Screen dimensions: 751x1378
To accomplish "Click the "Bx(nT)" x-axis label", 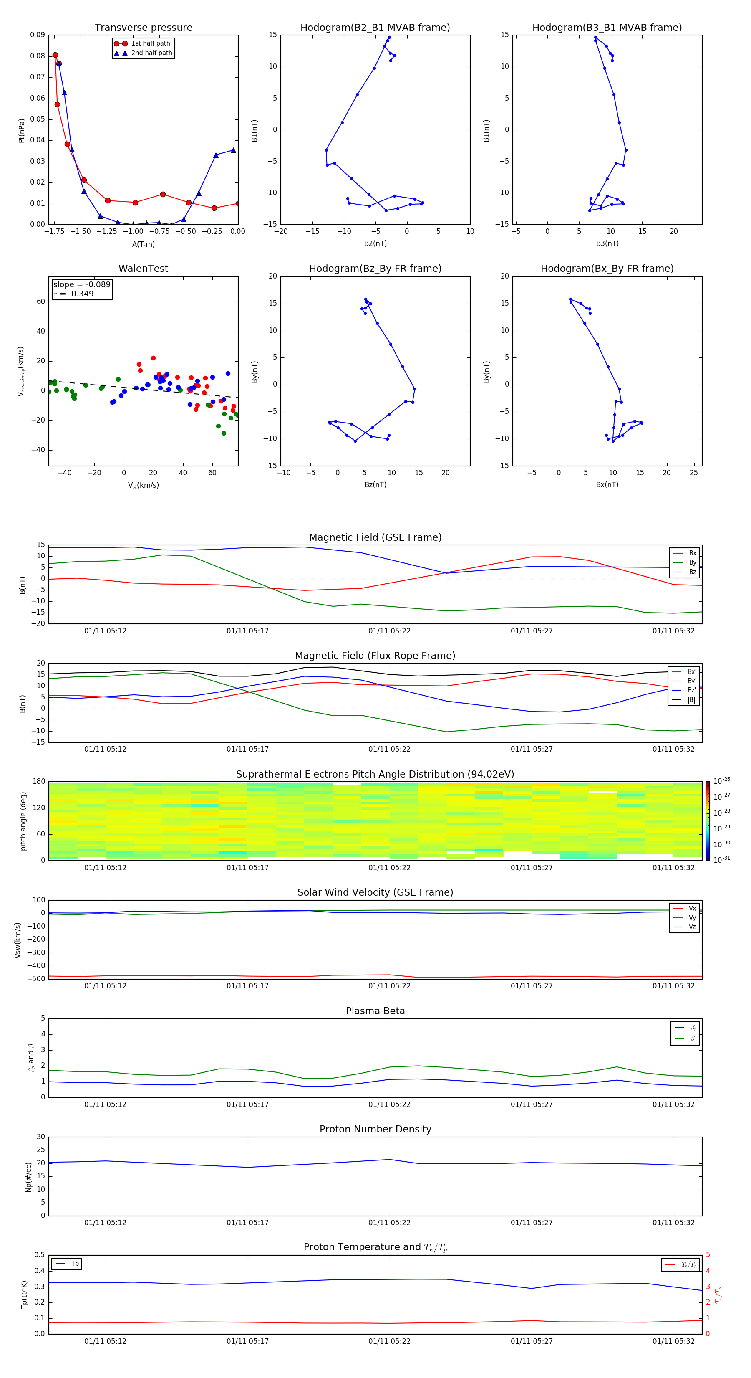I will 607,485.
